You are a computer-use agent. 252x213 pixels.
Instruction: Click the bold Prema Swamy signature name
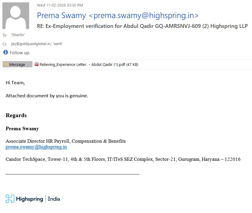point(22,128)
